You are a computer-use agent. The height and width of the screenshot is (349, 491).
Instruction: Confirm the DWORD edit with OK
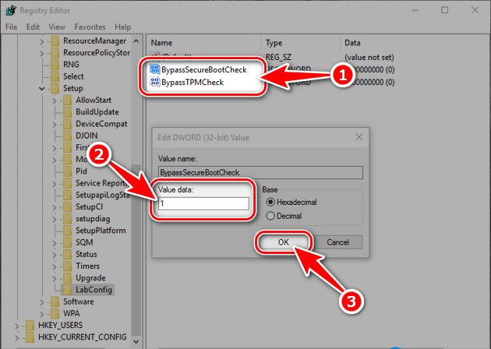(x=284, y=242)
